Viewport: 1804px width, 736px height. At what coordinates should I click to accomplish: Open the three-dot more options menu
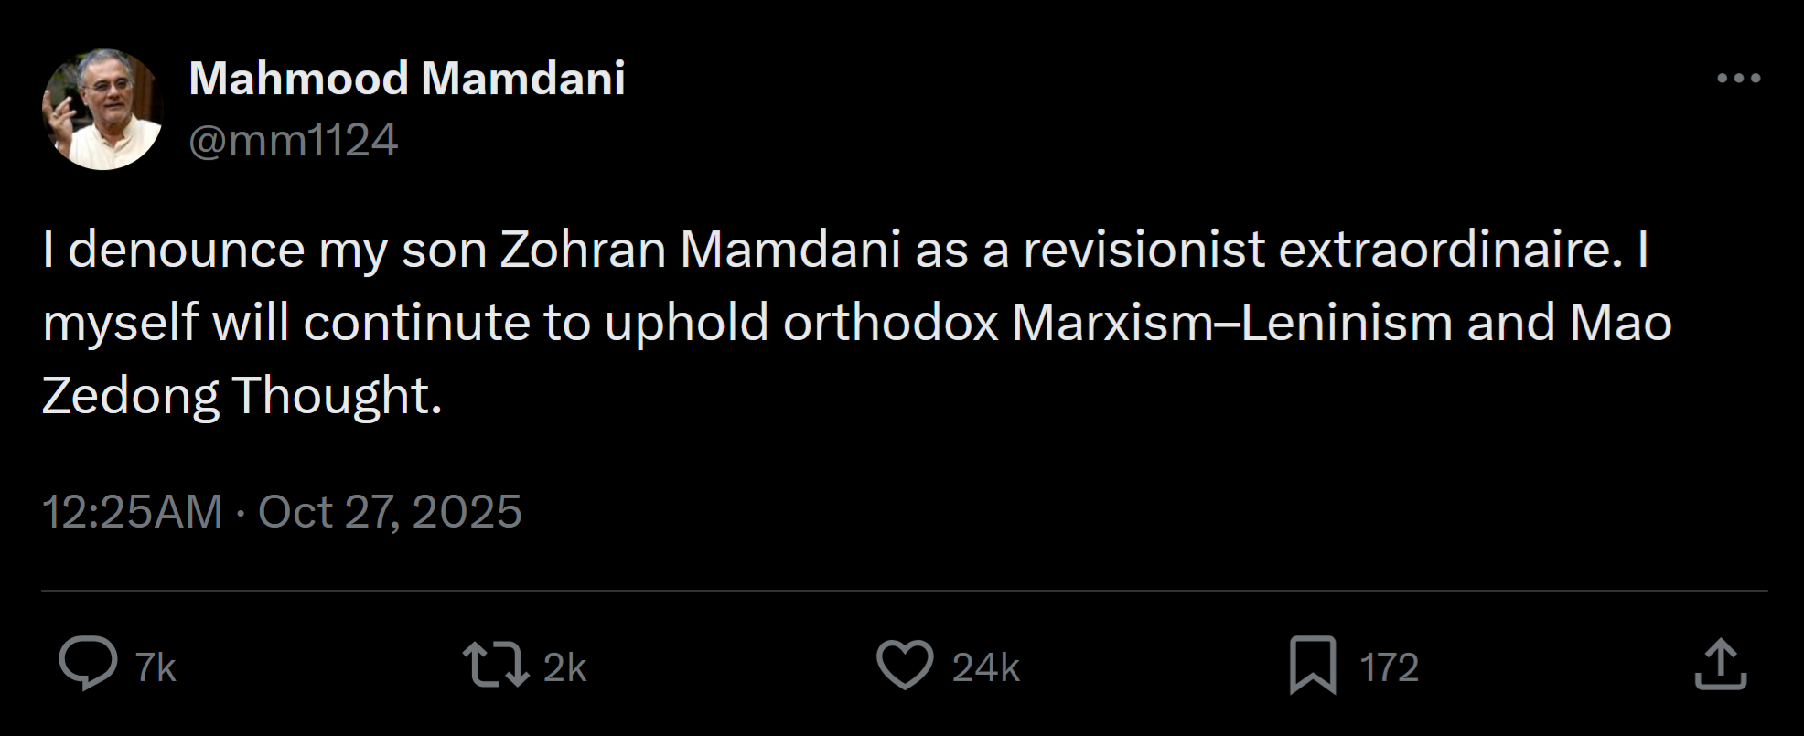point(1738,79)
